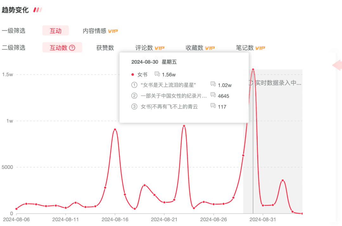The image size is (342, 226).
Task: Open note “女书是天上流泪的星星” in tooltip
Action: (168, 85)
